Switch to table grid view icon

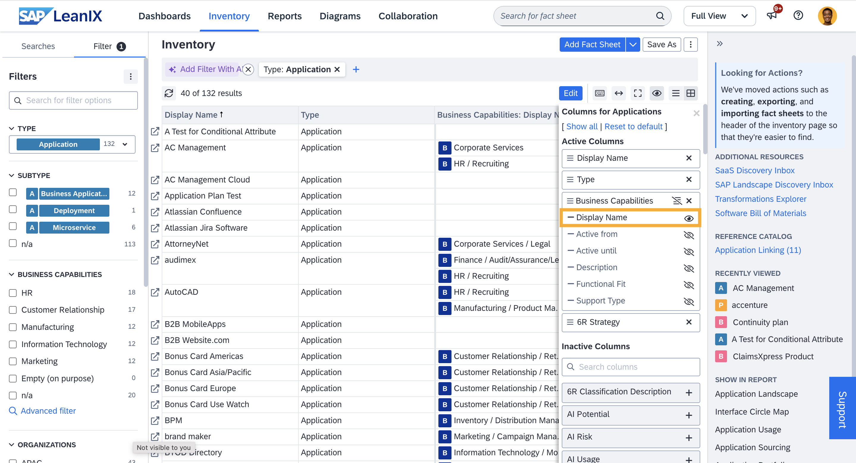(690, 93)
